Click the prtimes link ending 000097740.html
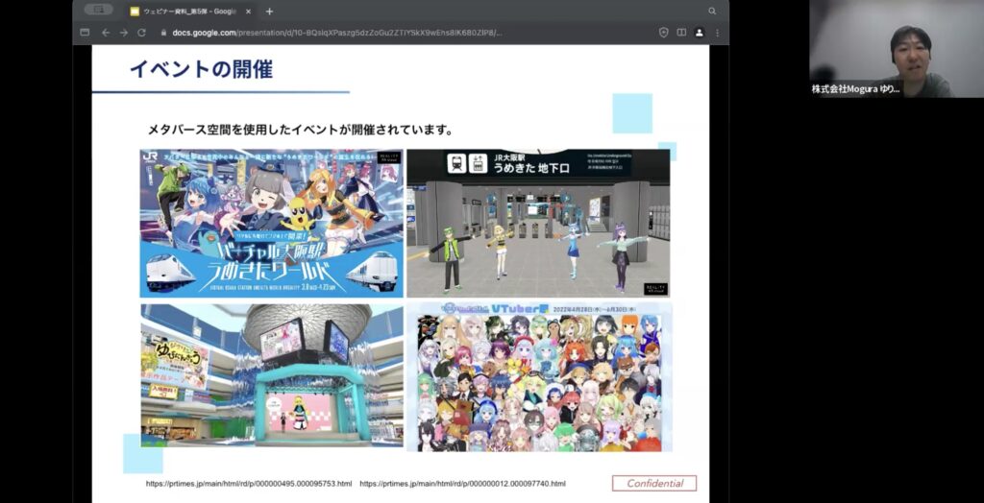Viewport: 984px width, 503px height. click(x=463, y=484)
